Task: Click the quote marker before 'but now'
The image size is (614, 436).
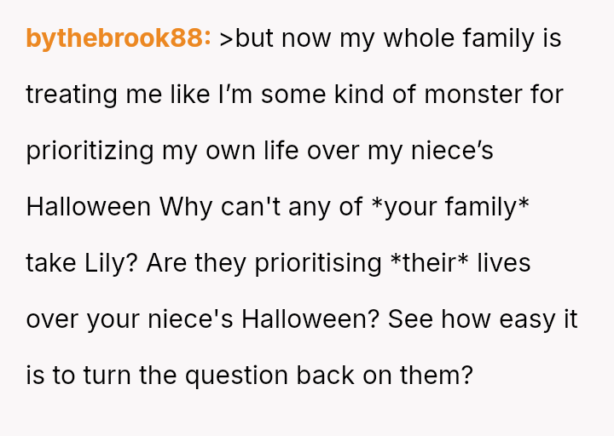Action: point(226,39)
